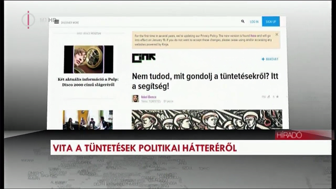
Task: Open the Inkei Bence author name link
Action: coord(149,97)
